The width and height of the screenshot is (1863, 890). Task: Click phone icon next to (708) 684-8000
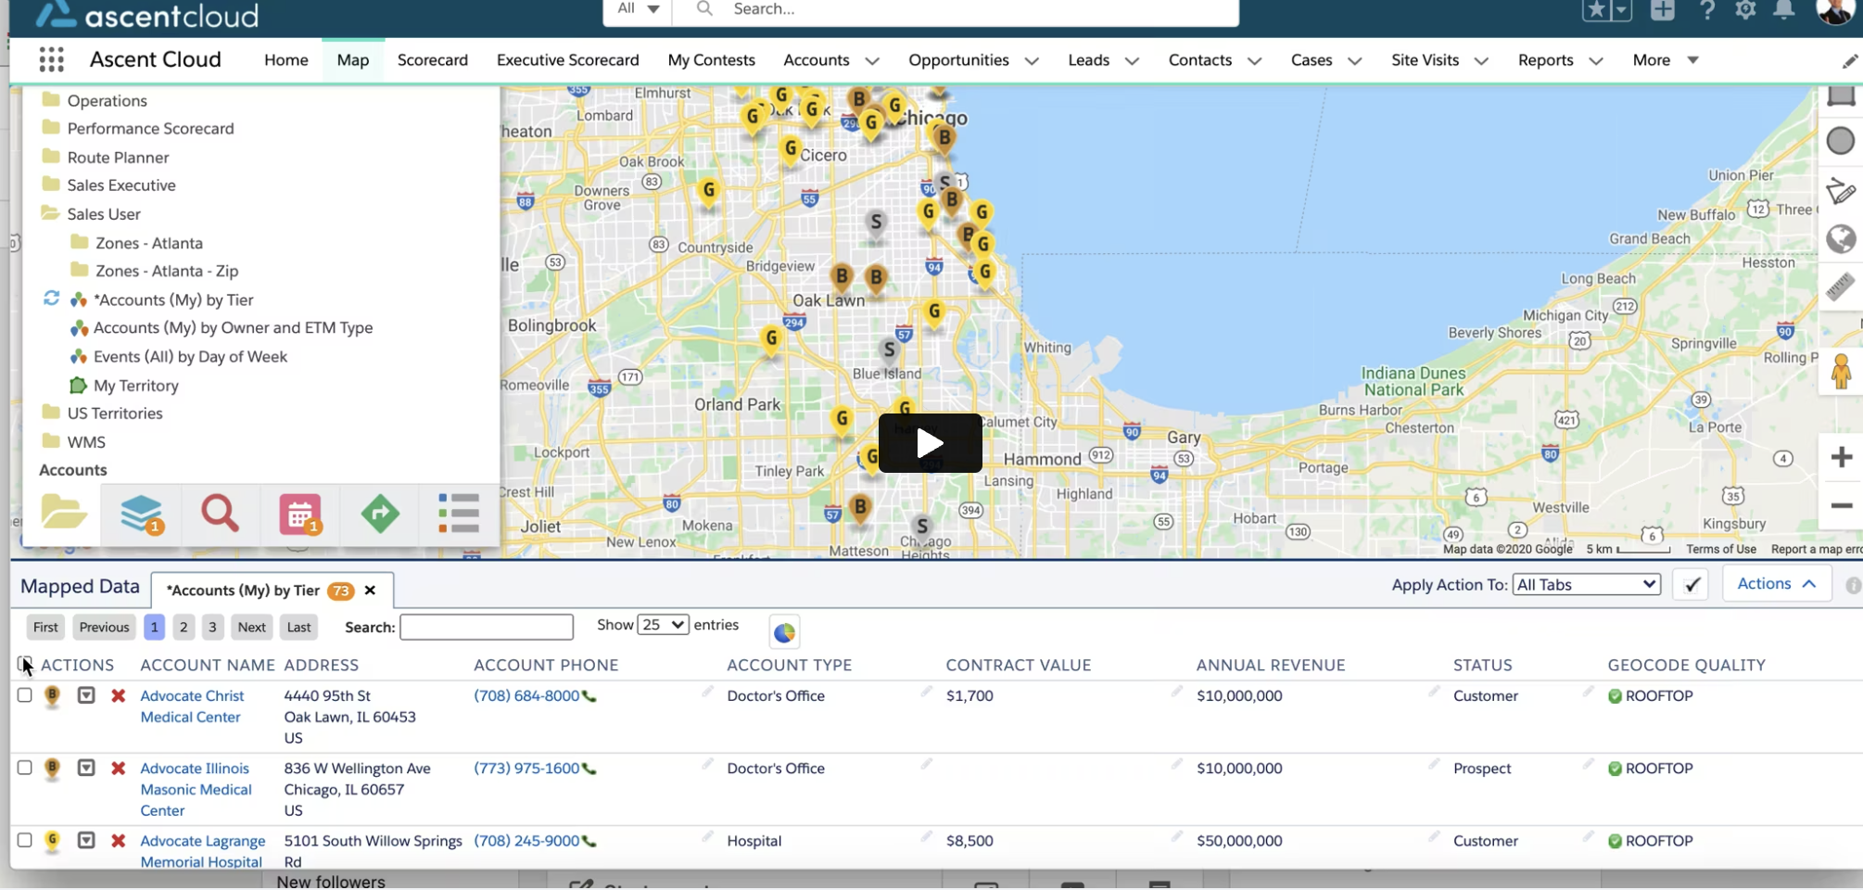click(x=589, y=696)
